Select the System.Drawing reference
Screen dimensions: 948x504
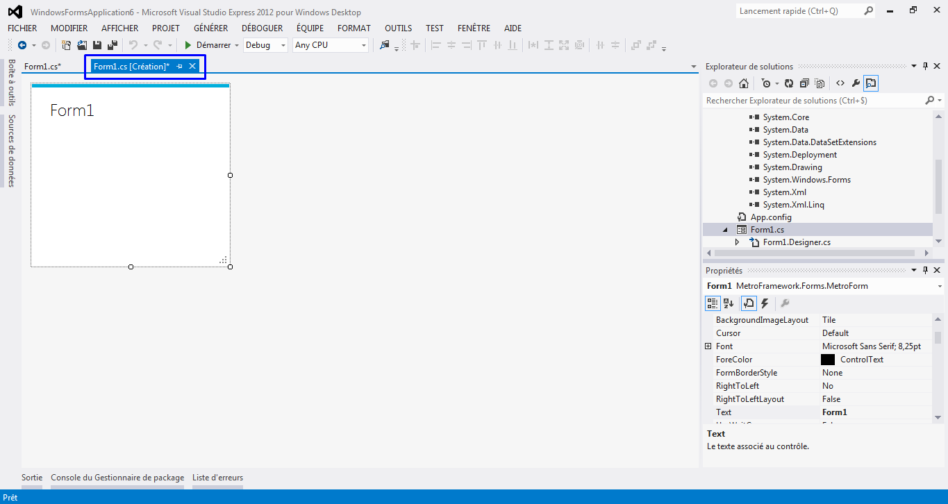(x=792, y=167)
